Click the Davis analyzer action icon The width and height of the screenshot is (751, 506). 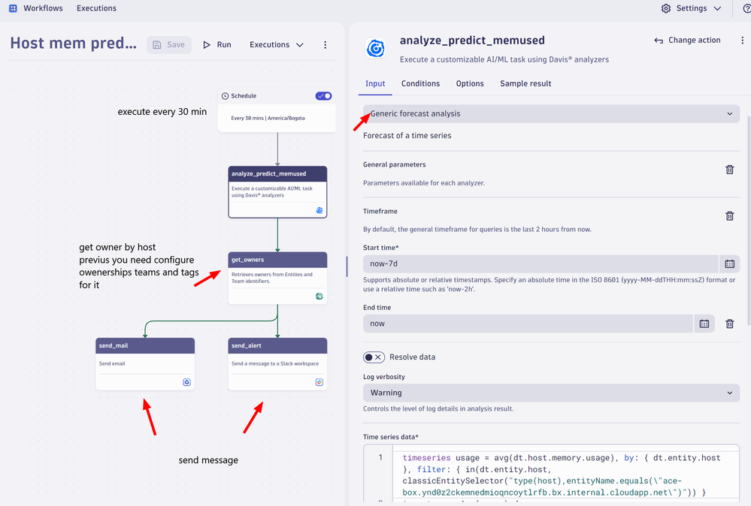click(376, 49)
